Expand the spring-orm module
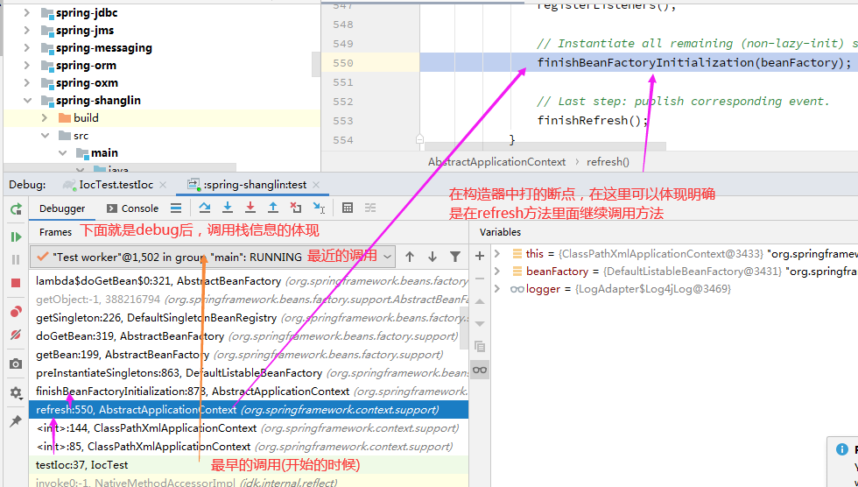 (x=26, y=65)
